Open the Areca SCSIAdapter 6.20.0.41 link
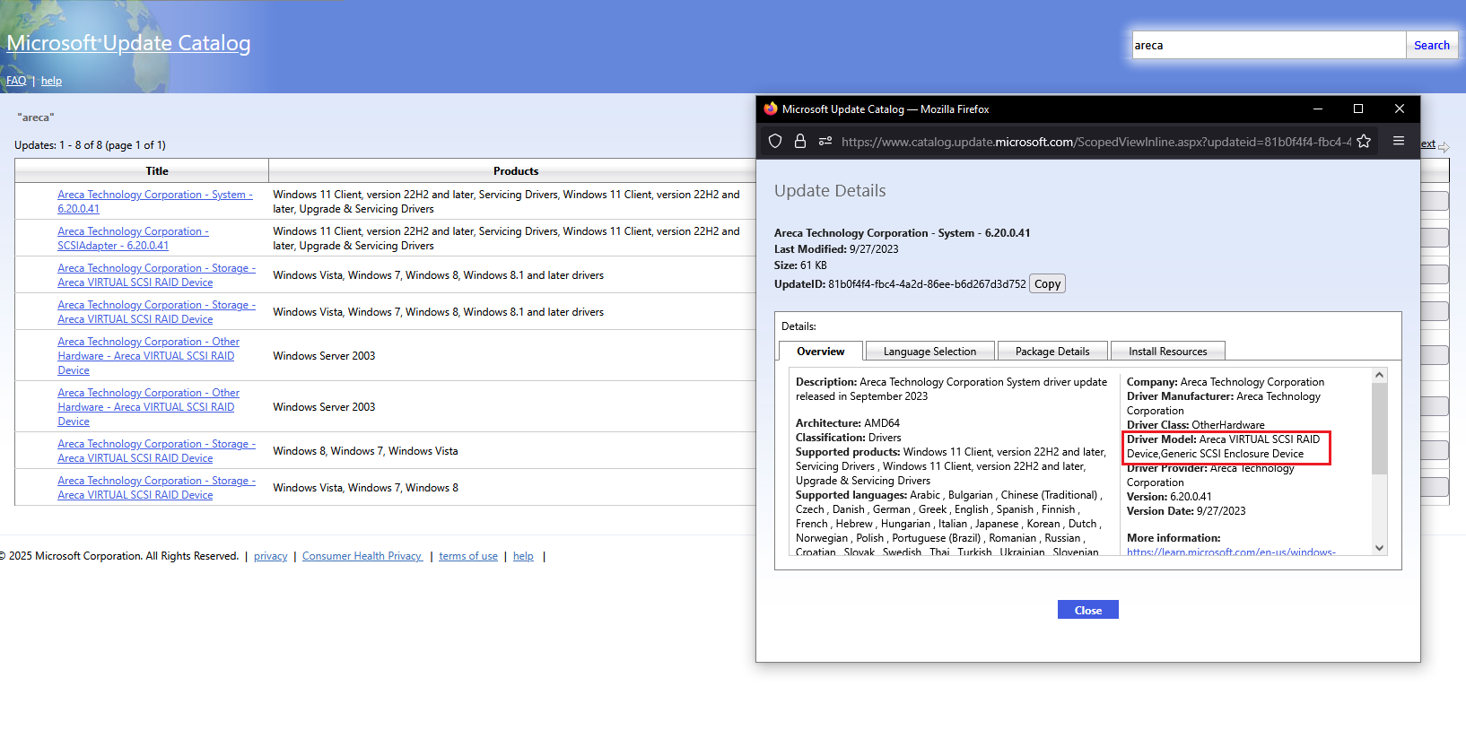The height and width of the screenshot is (730, 1466). pos(133,239)
